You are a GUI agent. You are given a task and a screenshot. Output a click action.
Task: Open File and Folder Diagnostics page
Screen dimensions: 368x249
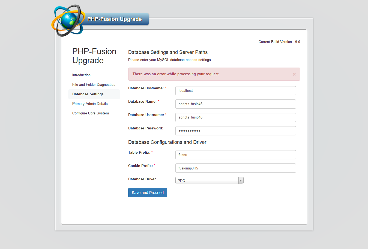[94, 84]
